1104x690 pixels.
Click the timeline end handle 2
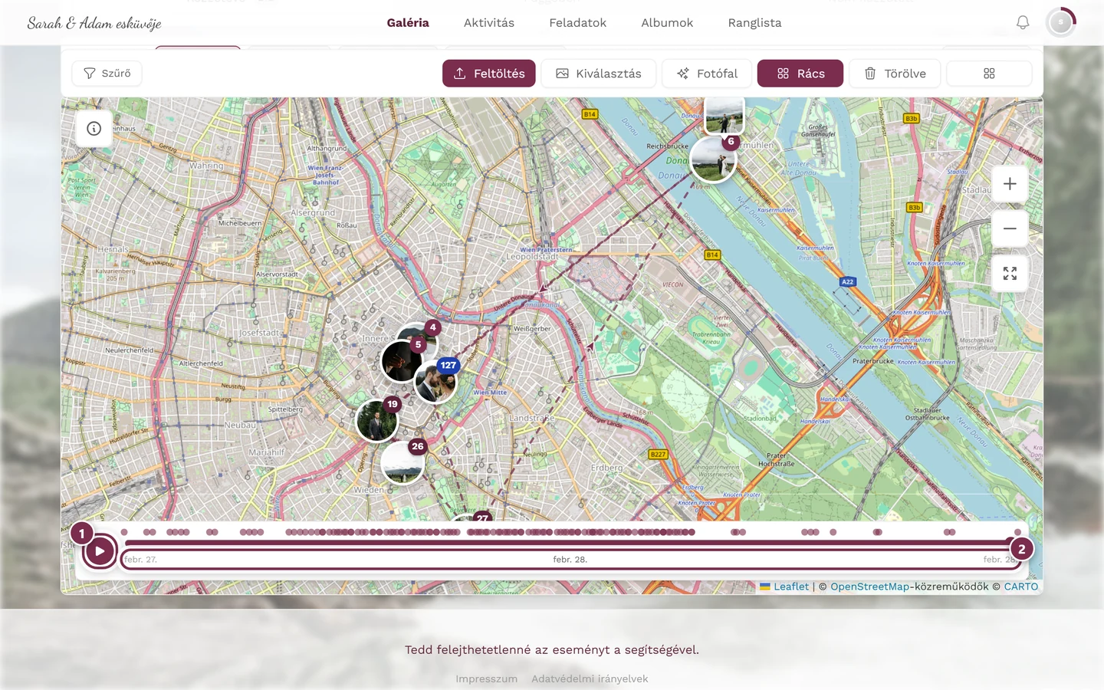click(x=1021, y=549)
